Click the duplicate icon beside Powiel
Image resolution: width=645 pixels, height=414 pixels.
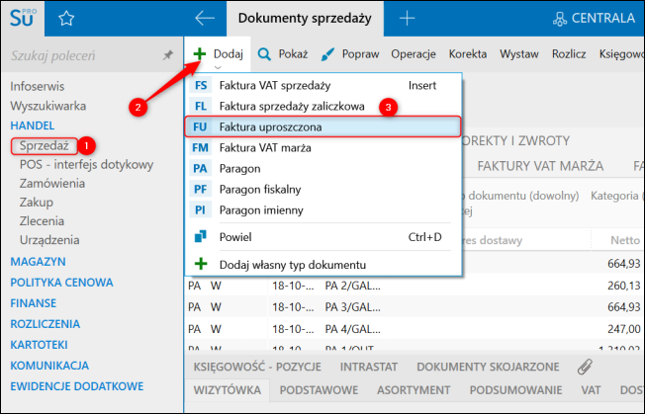[x=201, y=236]
